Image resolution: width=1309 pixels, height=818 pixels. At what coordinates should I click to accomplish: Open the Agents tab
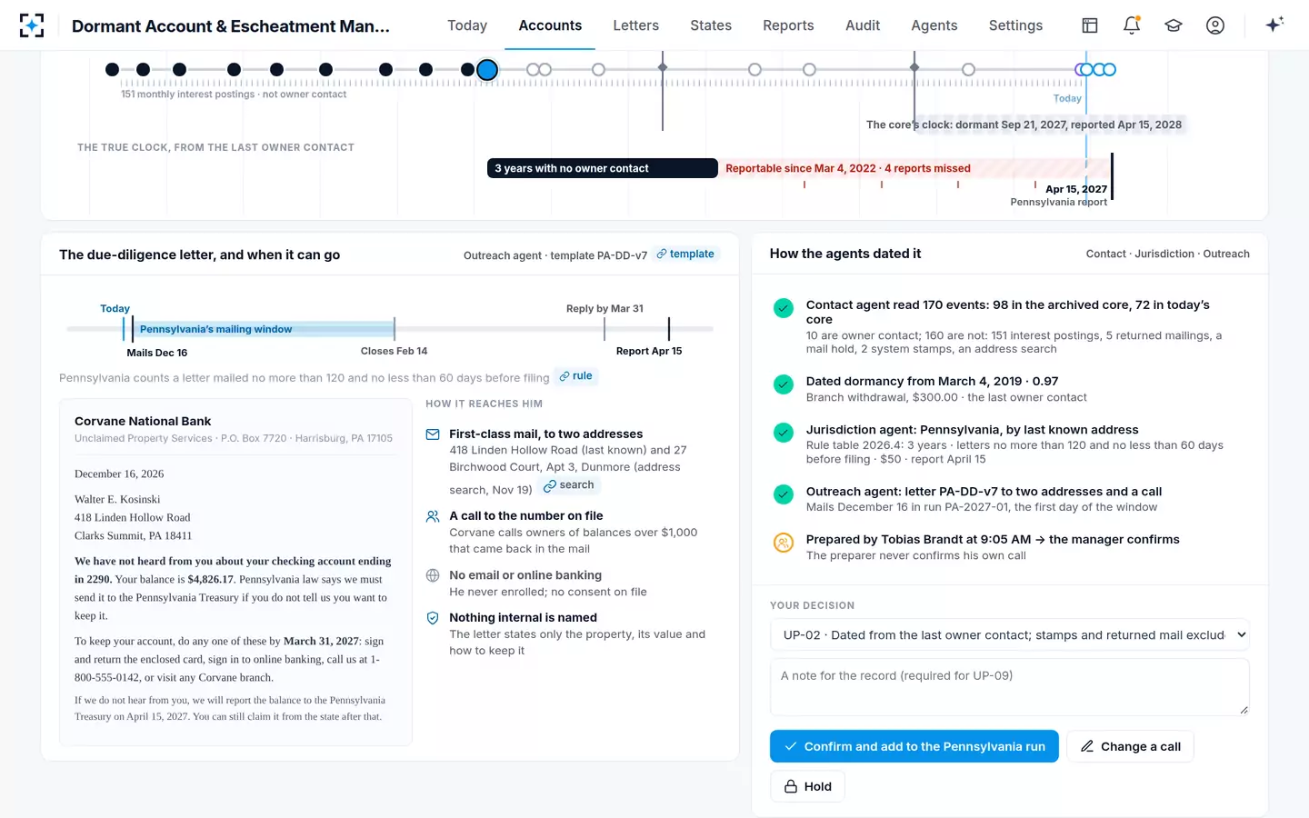(934, 25)
